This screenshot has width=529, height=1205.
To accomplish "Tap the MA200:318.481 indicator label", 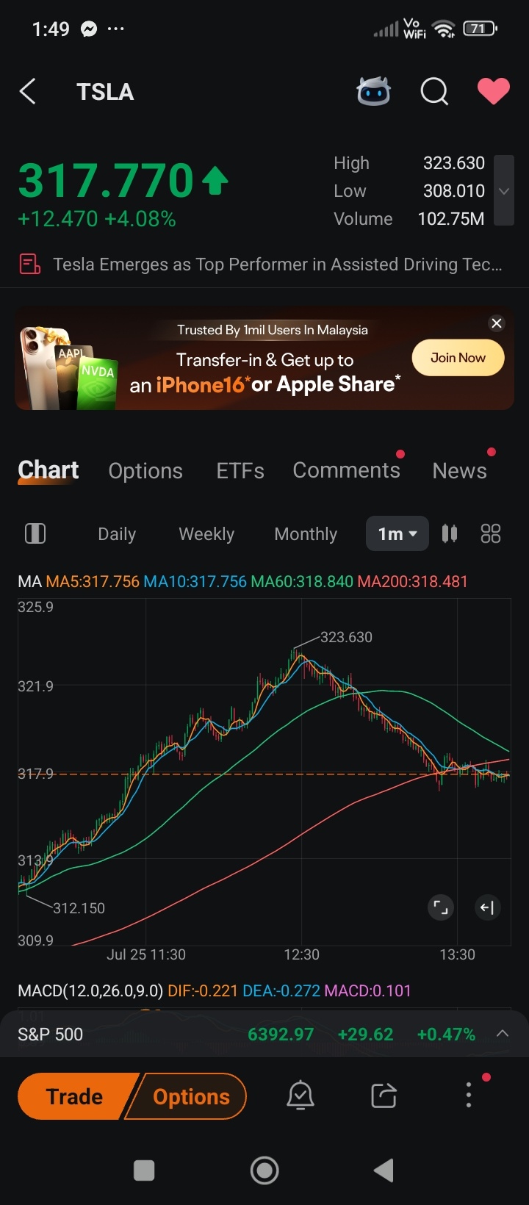I will (x=412, y=582).
